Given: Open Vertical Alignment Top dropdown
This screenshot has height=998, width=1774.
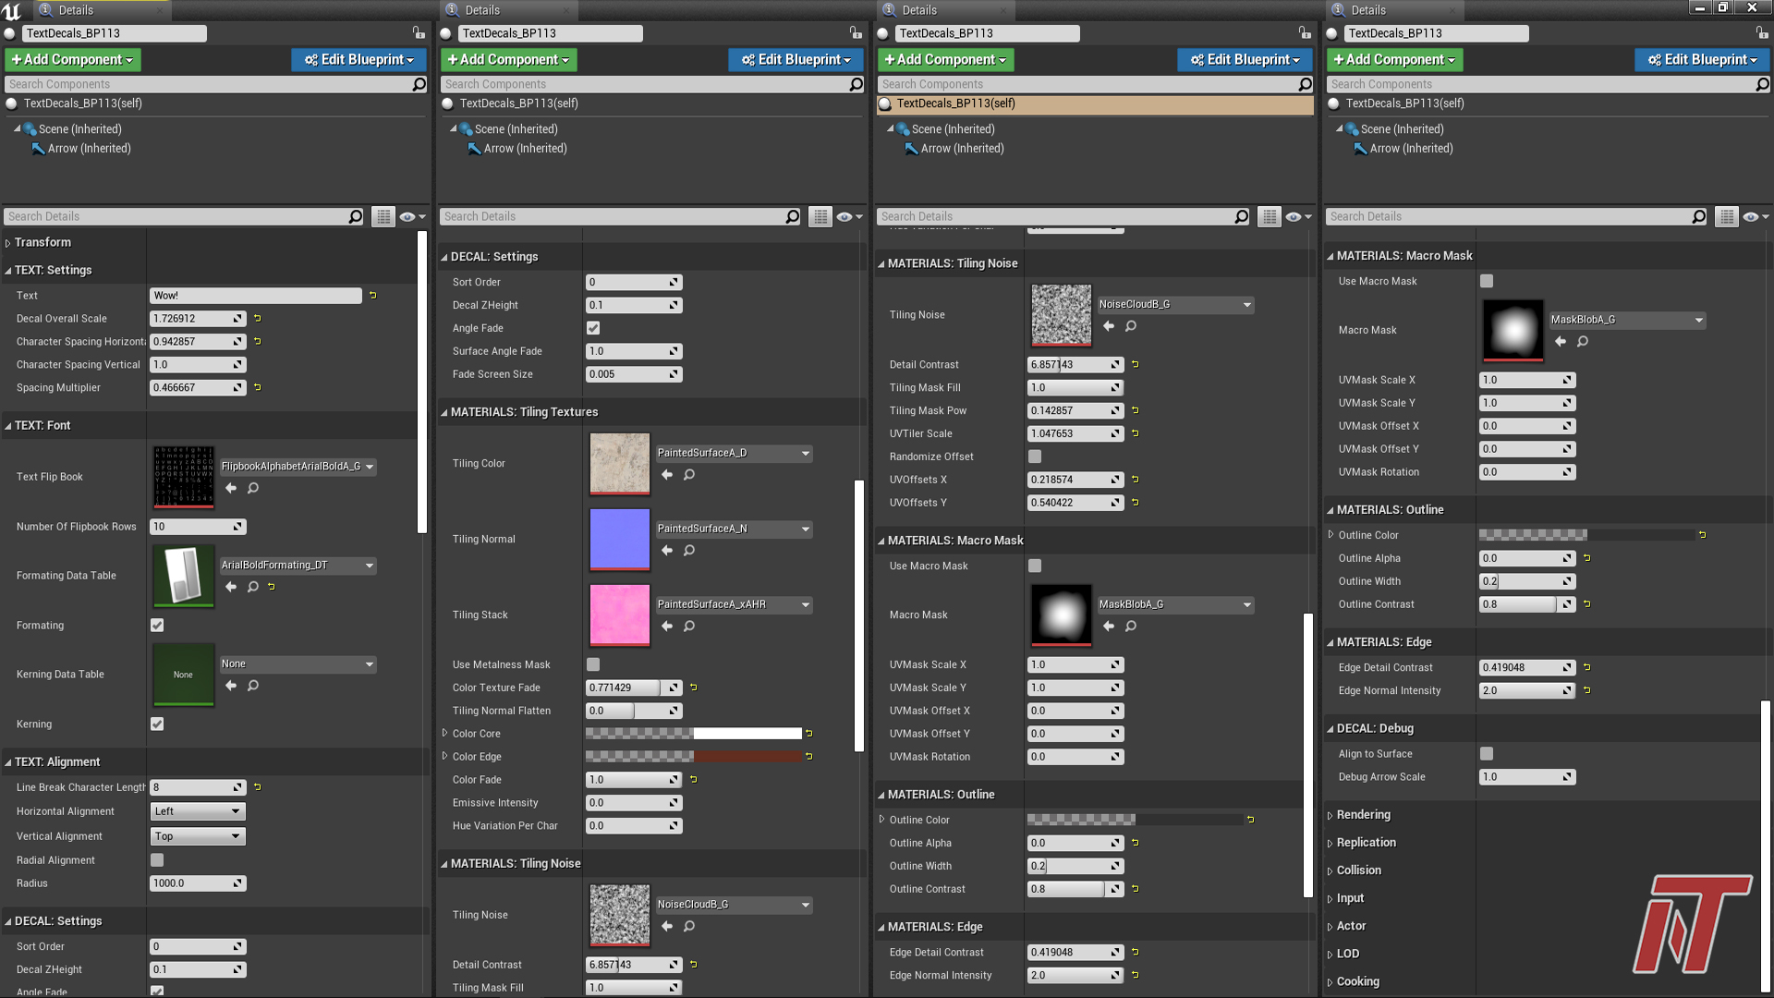Looking at the screenshot, I should coord(197,836).
